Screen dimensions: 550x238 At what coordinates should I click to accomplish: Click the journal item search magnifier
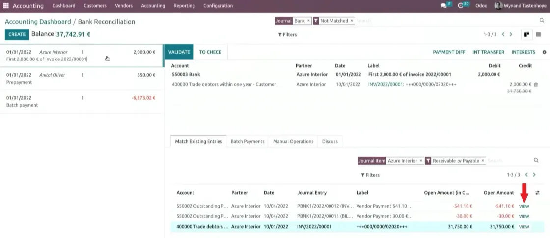[536, 160]
